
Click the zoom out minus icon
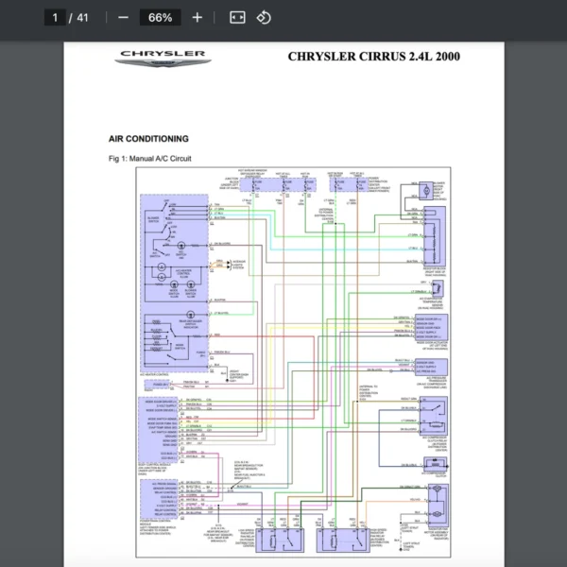(123, 17)
